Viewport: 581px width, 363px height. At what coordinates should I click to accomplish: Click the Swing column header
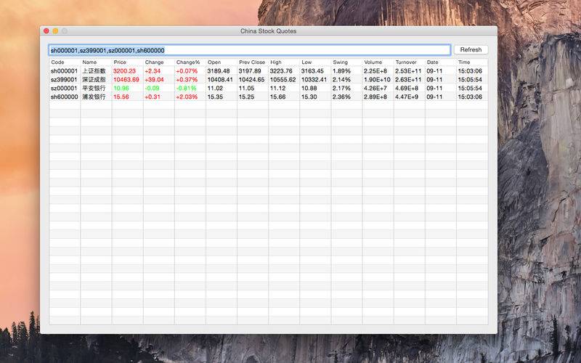coord(346,62)
